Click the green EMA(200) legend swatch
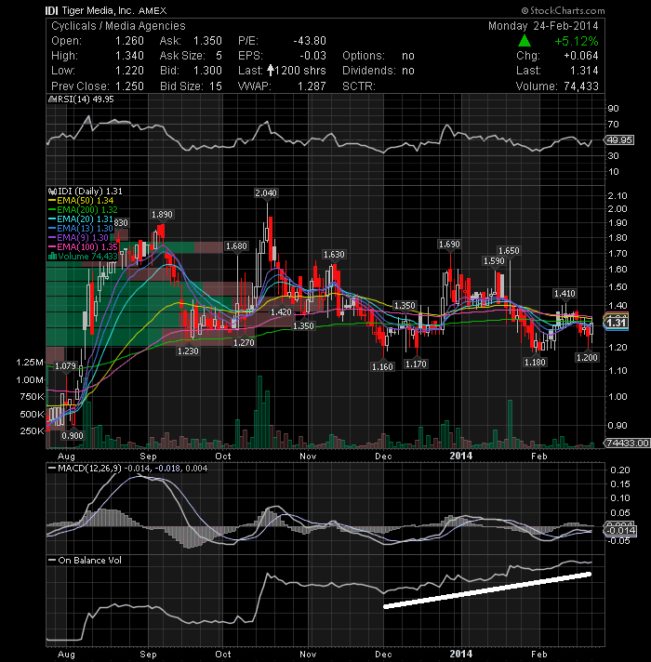This screenshot has width=651, height=662. click(52, 210)
